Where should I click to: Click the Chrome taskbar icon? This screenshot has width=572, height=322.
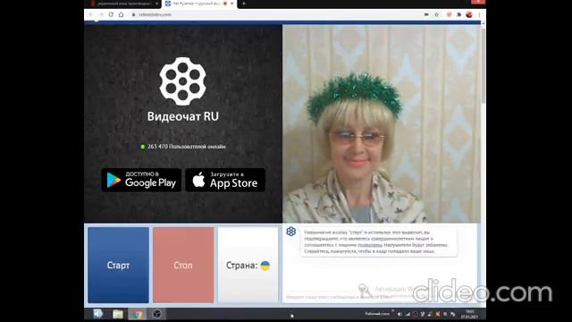[x=137, y=314]
